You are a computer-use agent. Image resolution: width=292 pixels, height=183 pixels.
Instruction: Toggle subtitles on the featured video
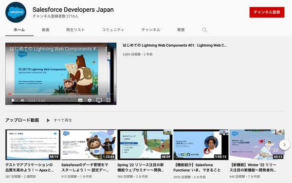click(x=80, y=100)
